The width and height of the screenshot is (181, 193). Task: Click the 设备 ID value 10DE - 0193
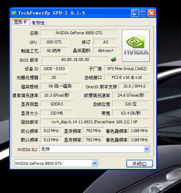54,69
